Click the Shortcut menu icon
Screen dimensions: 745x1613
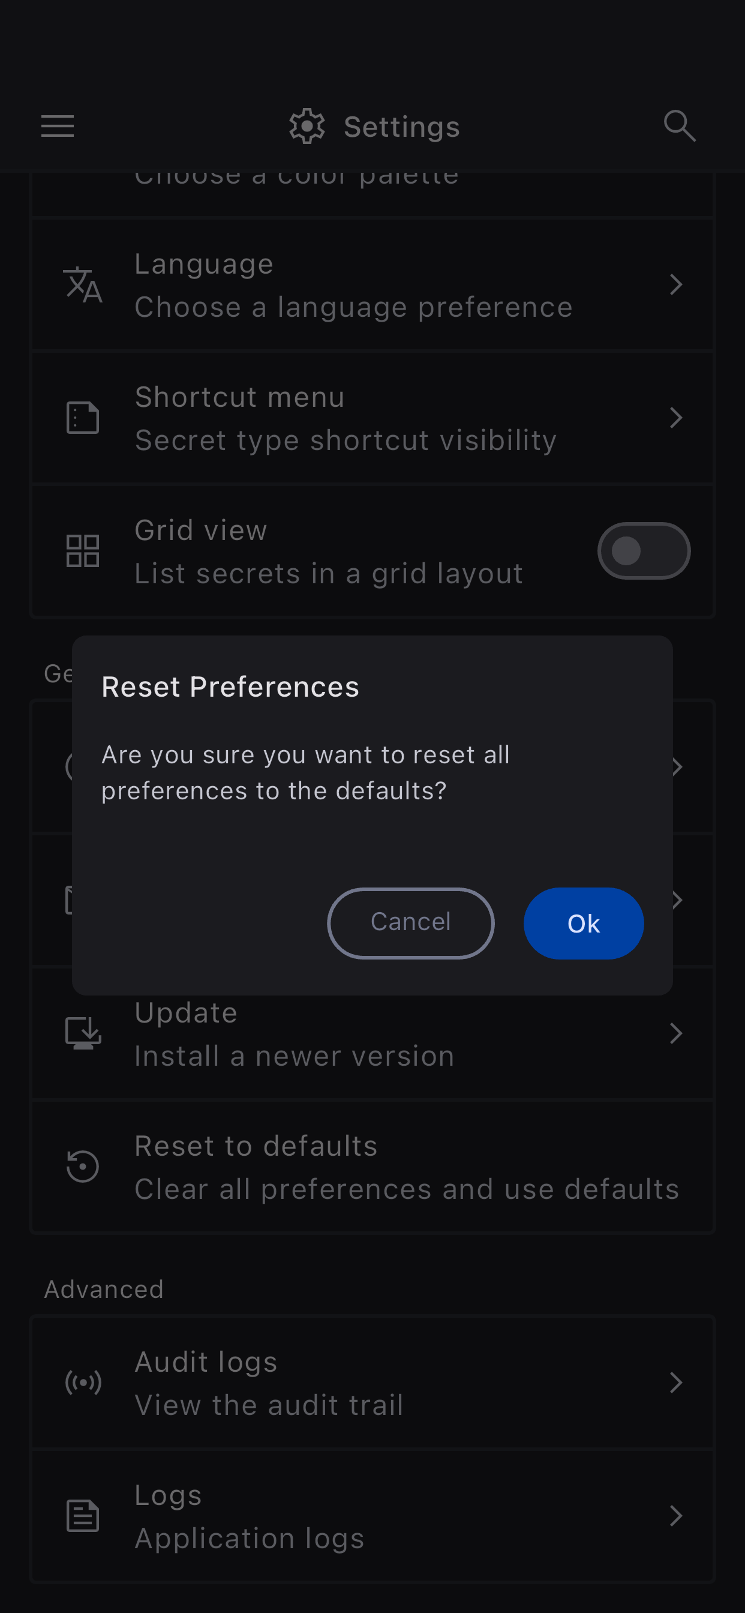pos(83,418)
